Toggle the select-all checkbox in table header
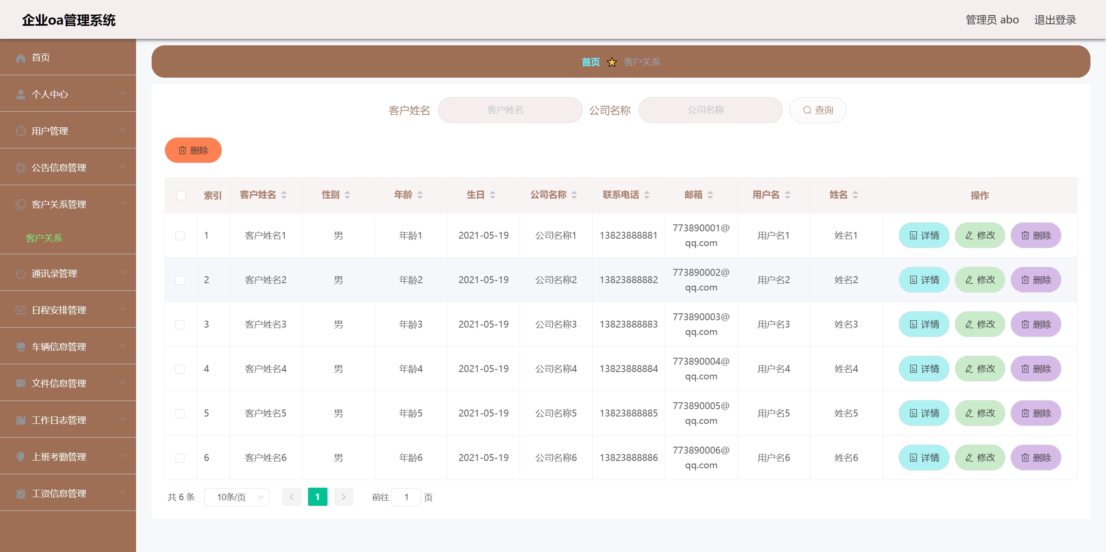The image size is (1106, 552). pos(181,196)
